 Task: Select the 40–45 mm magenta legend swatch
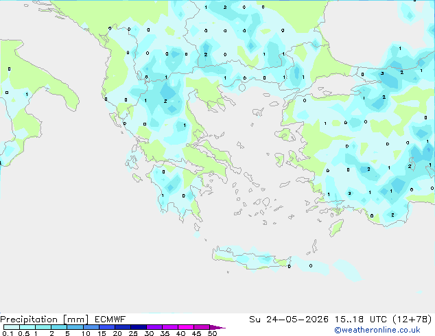tap(186, 327)
